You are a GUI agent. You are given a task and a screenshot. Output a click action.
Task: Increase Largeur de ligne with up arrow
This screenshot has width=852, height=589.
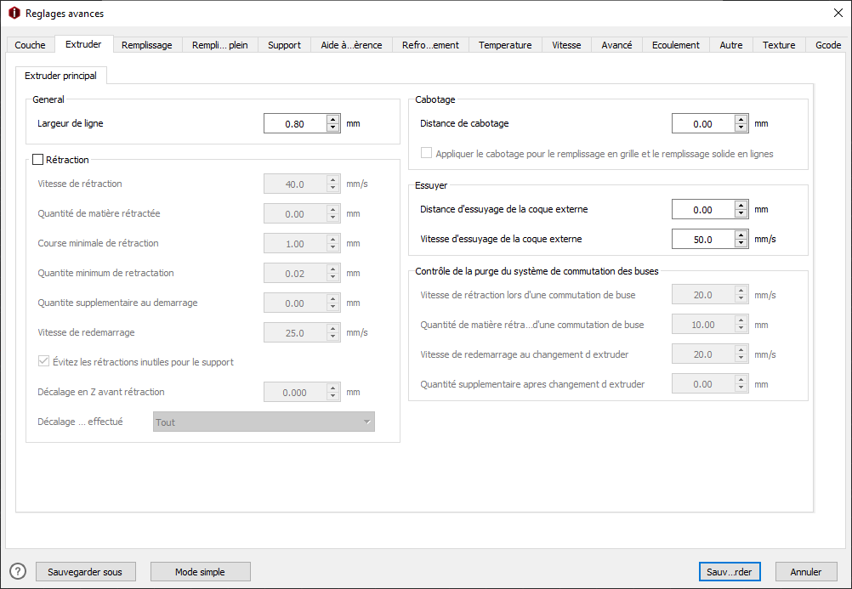pyautogui.click(x=333, y=119)
